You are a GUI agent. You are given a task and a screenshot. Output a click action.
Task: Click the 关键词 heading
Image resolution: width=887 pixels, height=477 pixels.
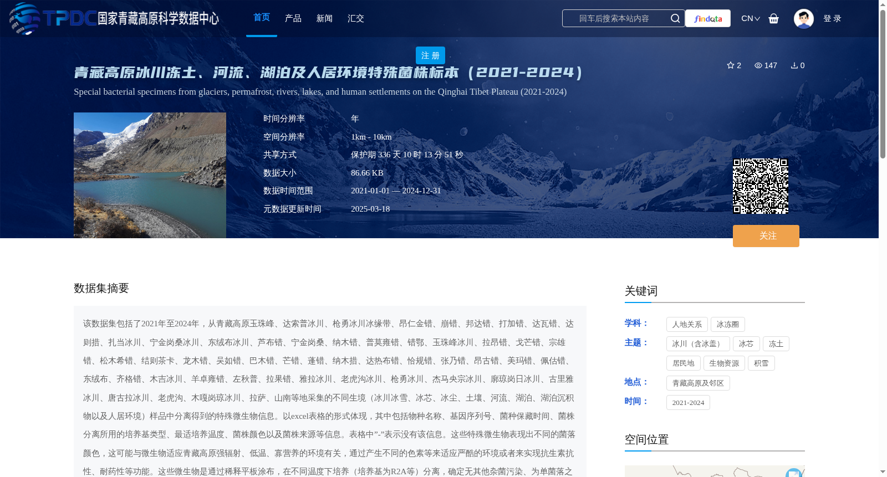(641, 291)
